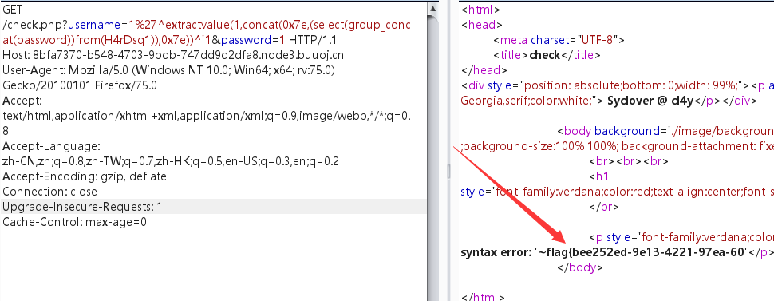774x301 pixels.
Task: Click the text/html,application/xhtml+xml value line
Action: pyautogui.click(x=207, y=116)
